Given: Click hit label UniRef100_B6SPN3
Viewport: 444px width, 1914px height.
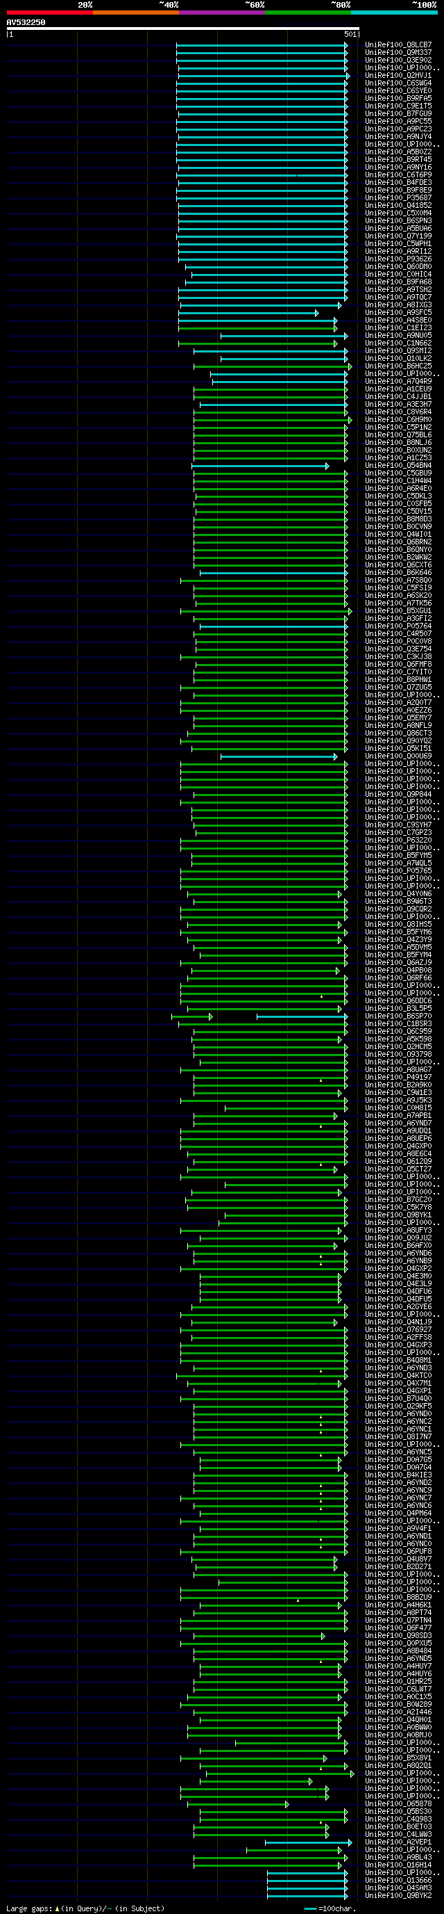Looking at the screenshot, I should (398, 221).
